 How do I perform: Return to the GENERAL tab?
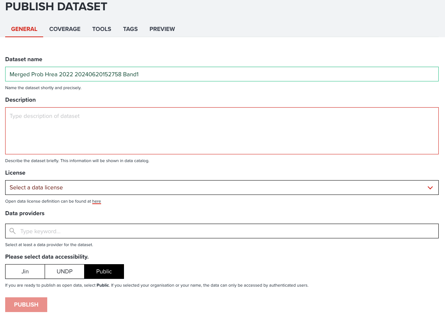(24, 29)
